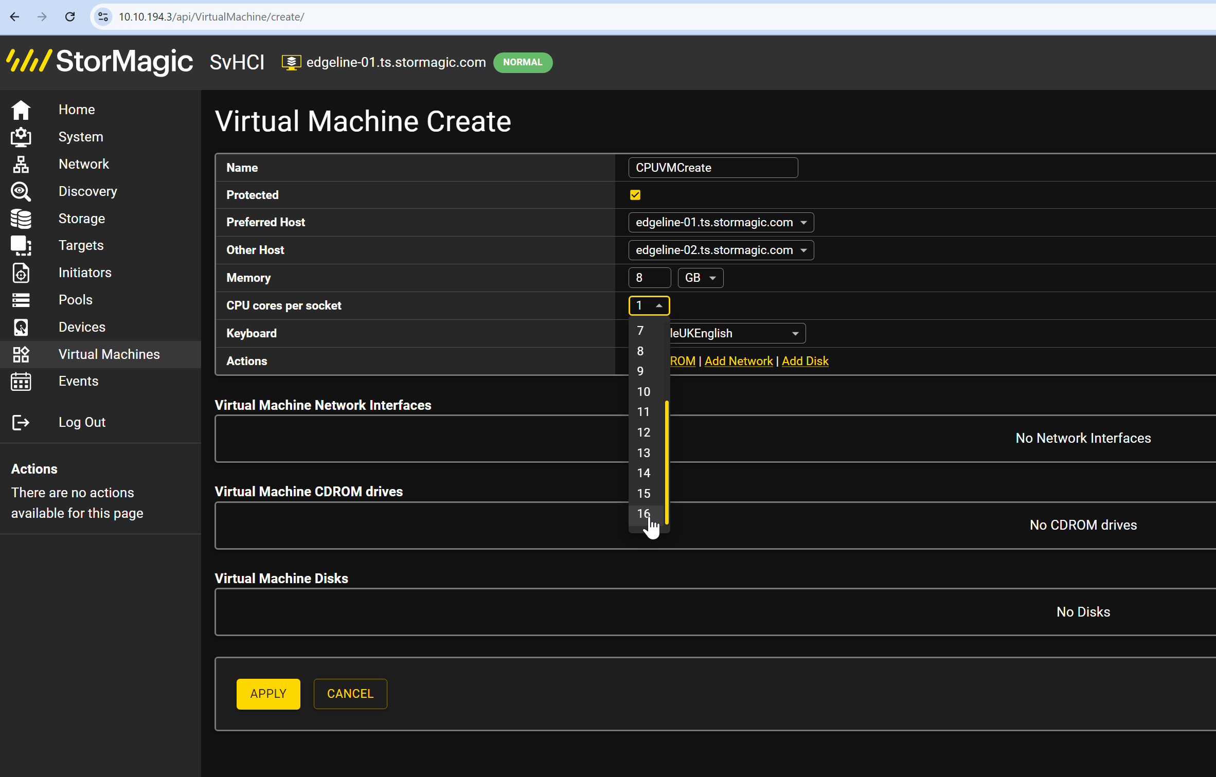1216x777 pixels.
Task: Collapse the CPU cores per socket dropdown
Action: (x=649, y=306)
